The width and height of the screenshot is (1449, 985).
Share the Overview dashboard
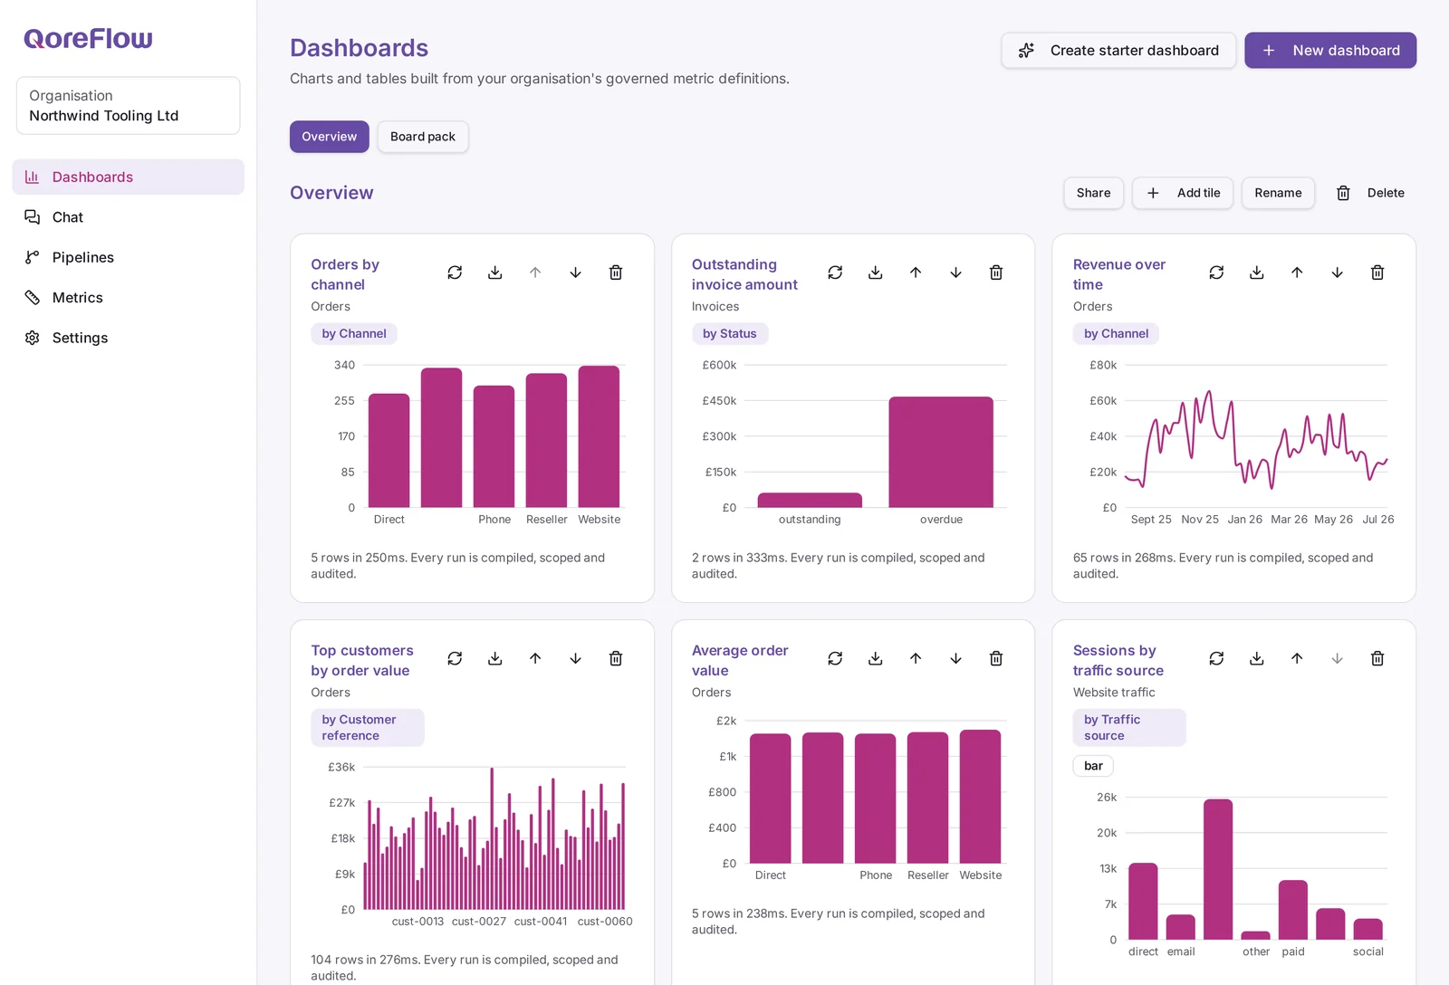[1094, 193]
